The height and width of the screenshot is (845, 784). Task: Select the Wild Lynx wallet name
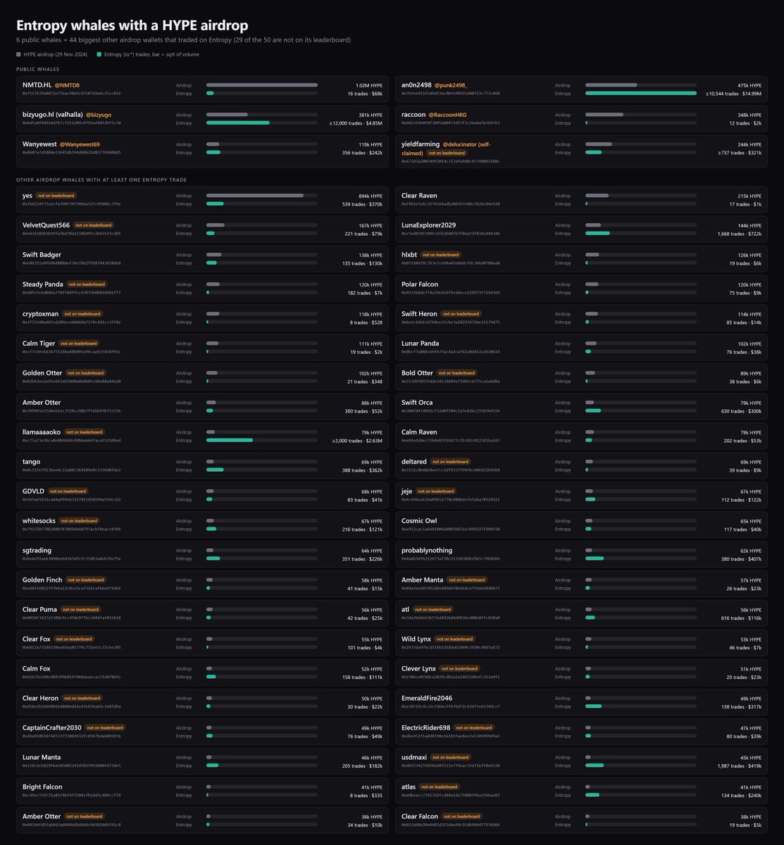click(x=416, y=639)
